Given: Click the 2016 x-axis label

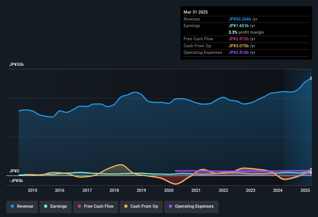Looking at the screenshot, I should click(x=60, y=190).
